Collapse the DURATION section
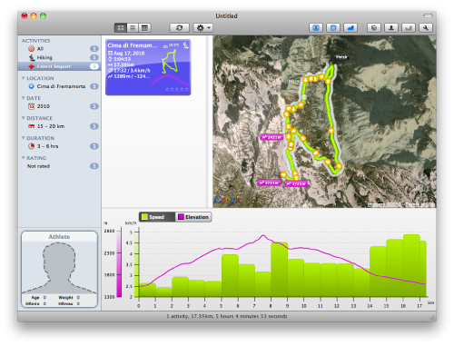454x346 pixels. click(23, 138)
